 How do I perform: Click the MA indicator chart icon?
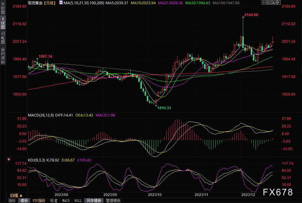61,3
